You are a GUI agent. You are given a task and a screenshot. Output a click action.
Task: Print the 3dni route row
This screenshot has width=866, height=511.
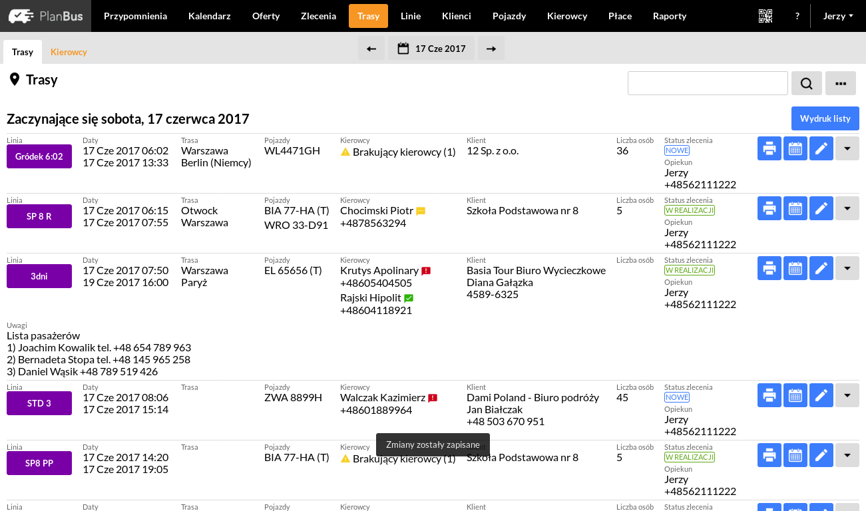(x=769, y=268)
